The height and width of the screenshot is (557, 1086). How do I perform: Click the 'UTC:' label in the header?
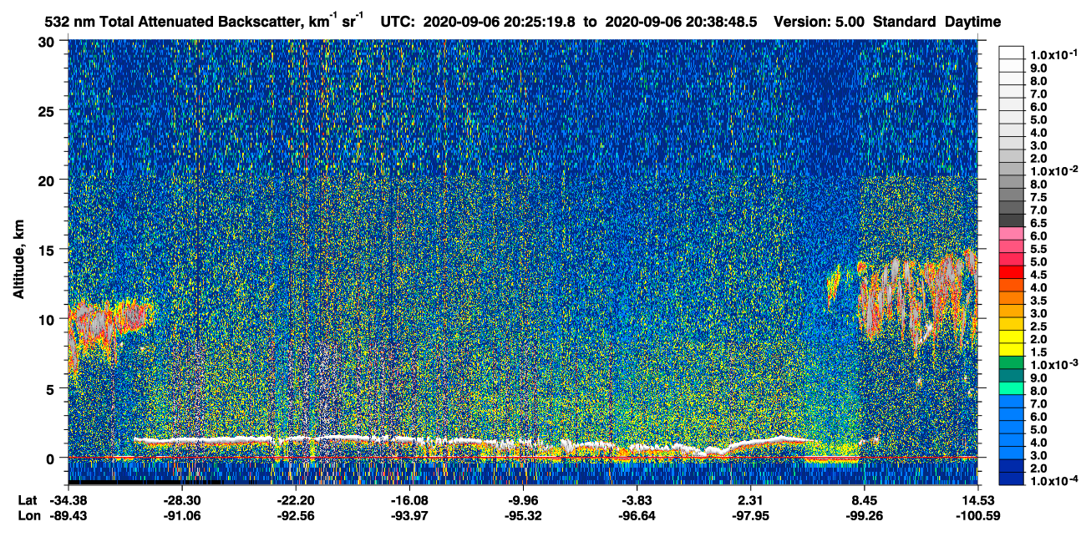tap(398, 22)
